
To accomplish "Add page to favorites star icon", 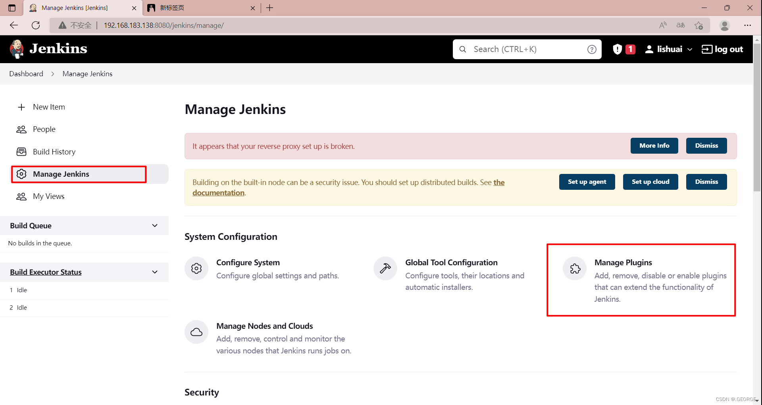I will tap(699, 25).
